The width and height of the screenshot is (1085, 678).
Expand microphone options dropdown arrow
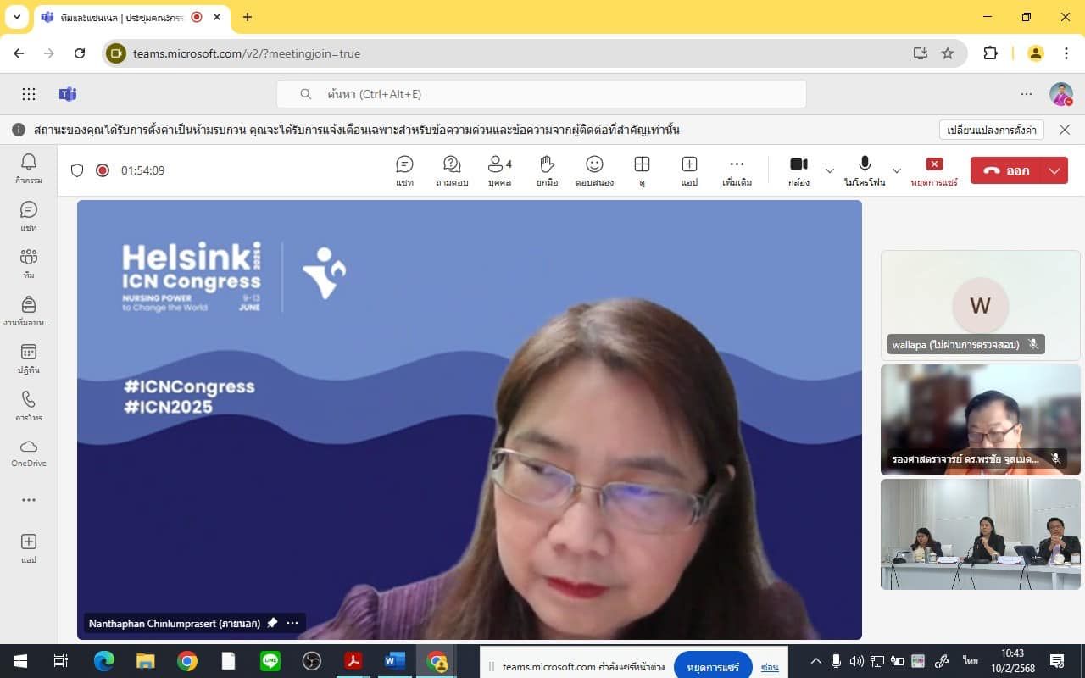pos(897,170)
